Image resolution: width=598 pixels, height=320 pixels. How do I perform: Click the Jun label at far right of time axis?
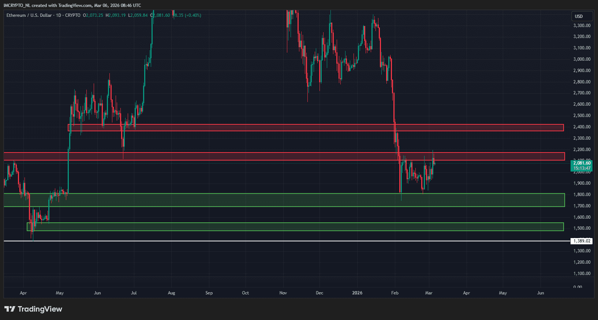coord(541,293)
